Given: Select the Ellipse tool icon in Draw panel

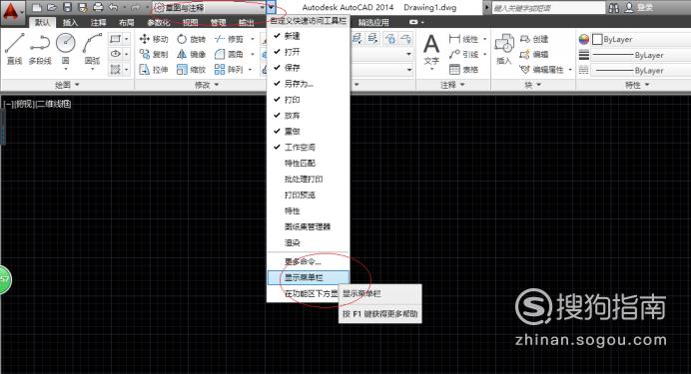Looking at the screenshot, I should [x=116, y=54].
